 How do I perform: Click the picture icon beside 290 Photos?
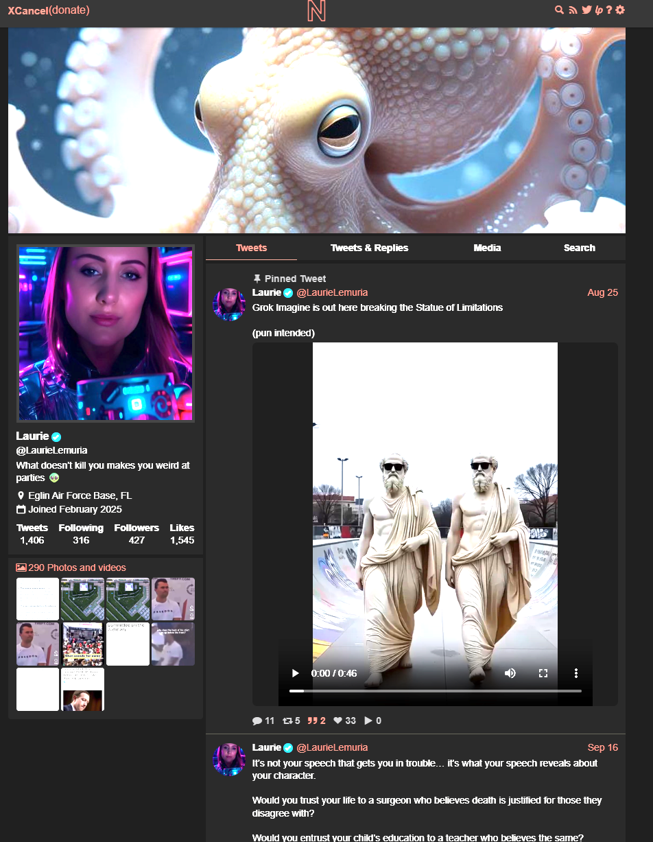pos(21,568)
